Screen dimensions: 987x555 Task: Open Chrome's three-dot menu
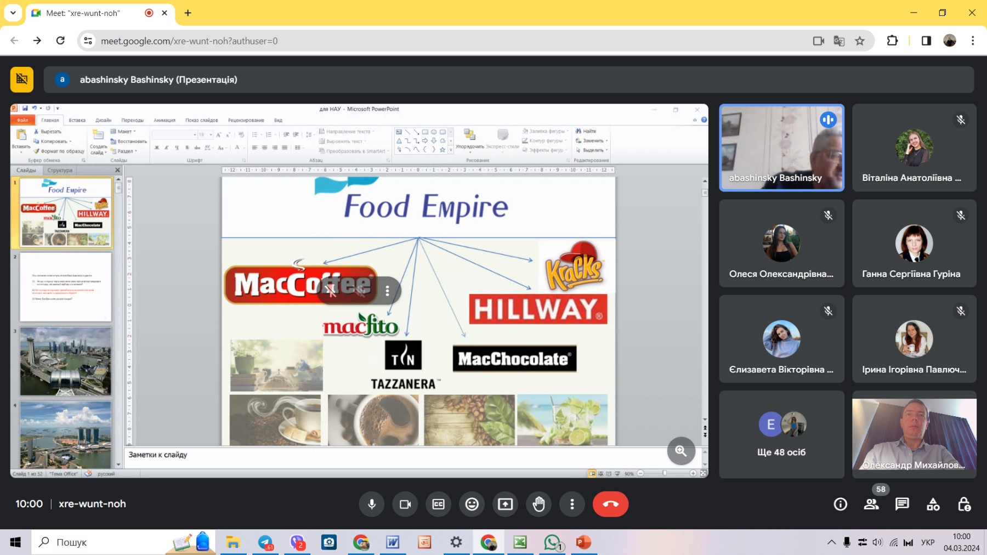[x=973, y=41]
